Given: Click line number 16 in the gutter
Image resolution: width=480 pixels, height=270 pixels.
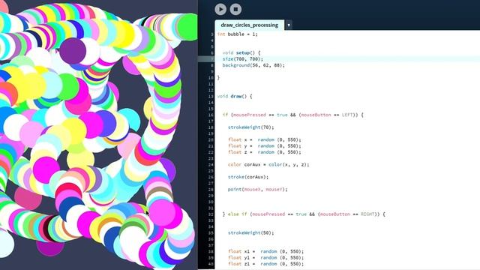Looking at the screenshot, I should pos(211,115).
